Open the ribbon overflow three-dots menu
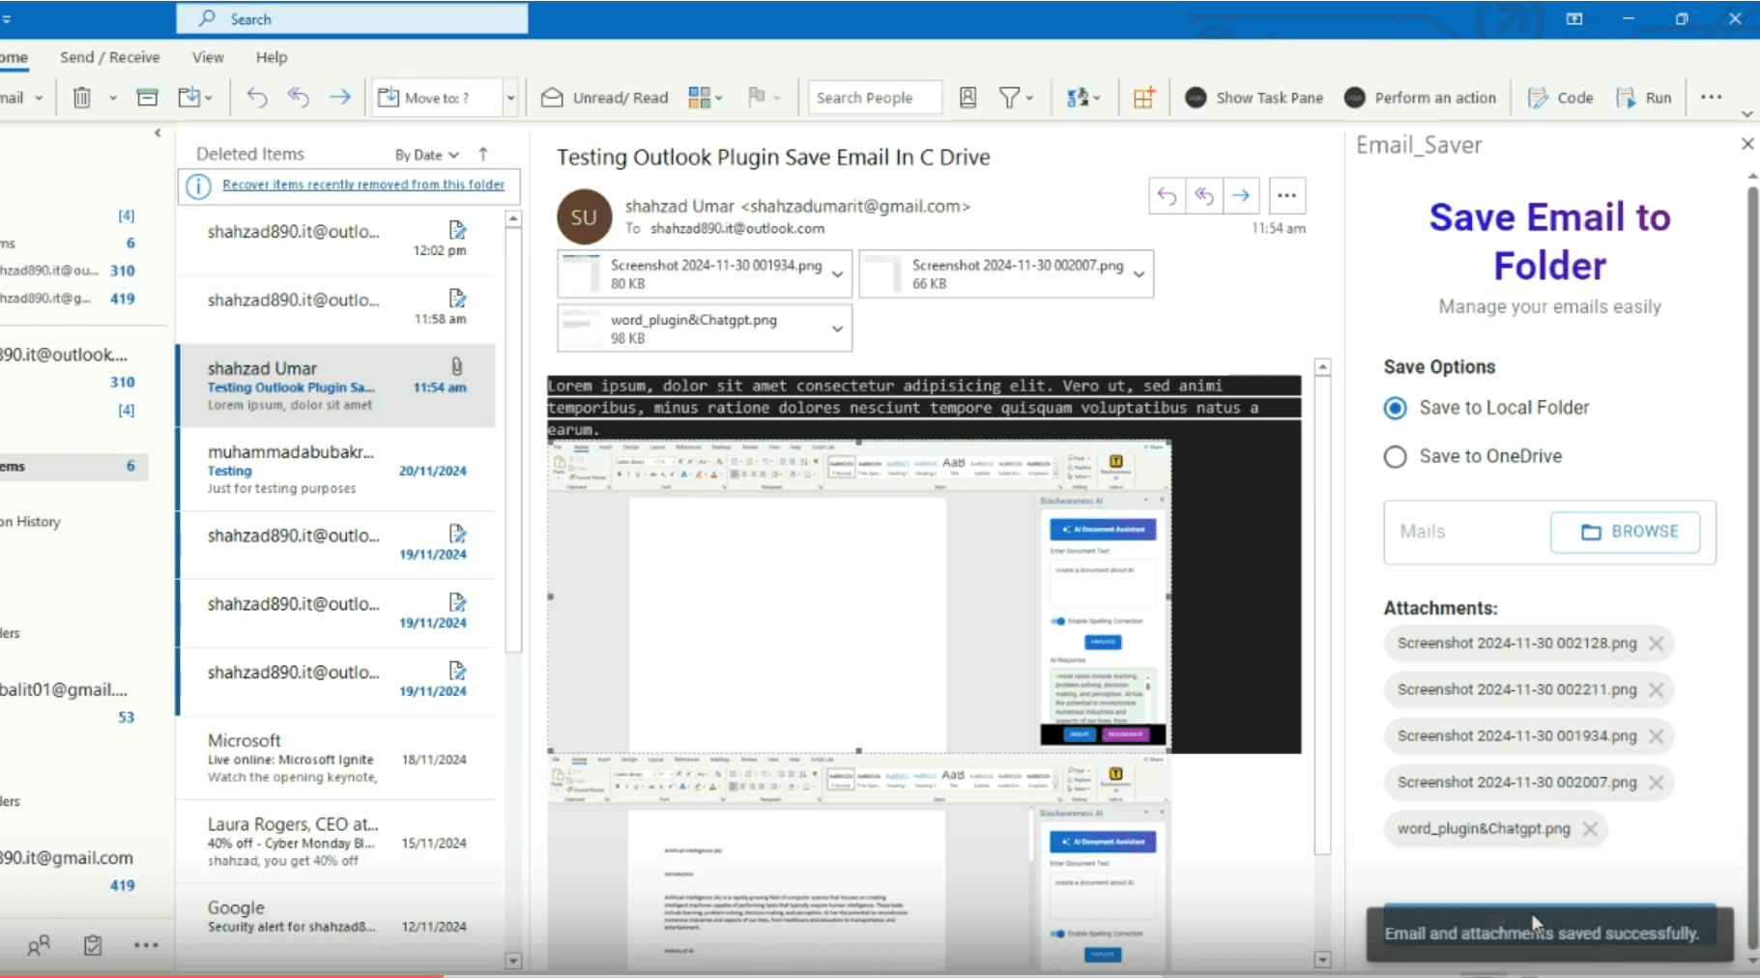This screenshot has width=1760, height=978. 1711,97
